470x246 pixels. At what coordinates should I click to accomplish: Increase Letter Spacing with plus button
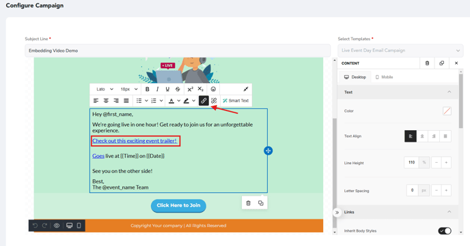[446, 190]
